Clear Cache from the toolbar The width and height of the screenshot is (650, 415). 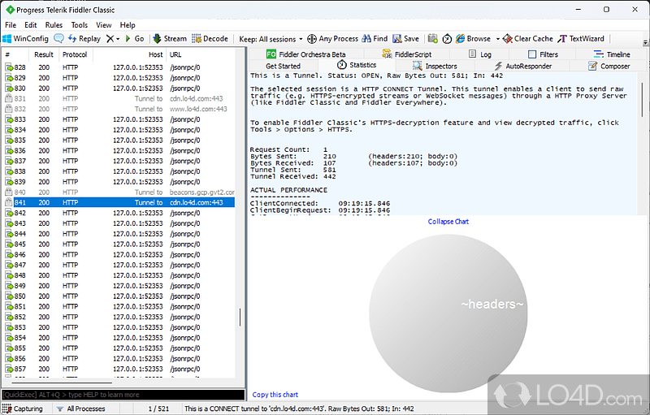coord(527,38)
